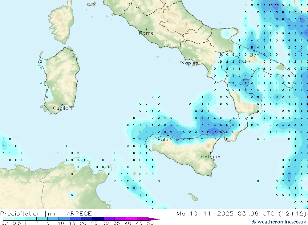Click the Palermo city label

(168, 139)
